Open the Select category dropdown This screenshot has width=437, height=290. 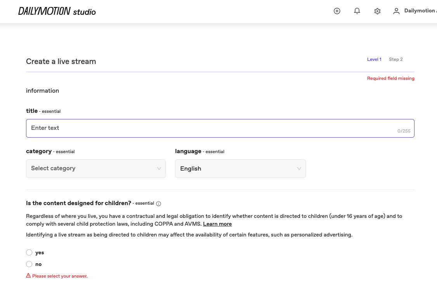point(95,169)
